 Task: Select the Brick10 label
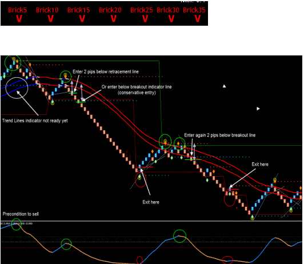pos(47,10)
